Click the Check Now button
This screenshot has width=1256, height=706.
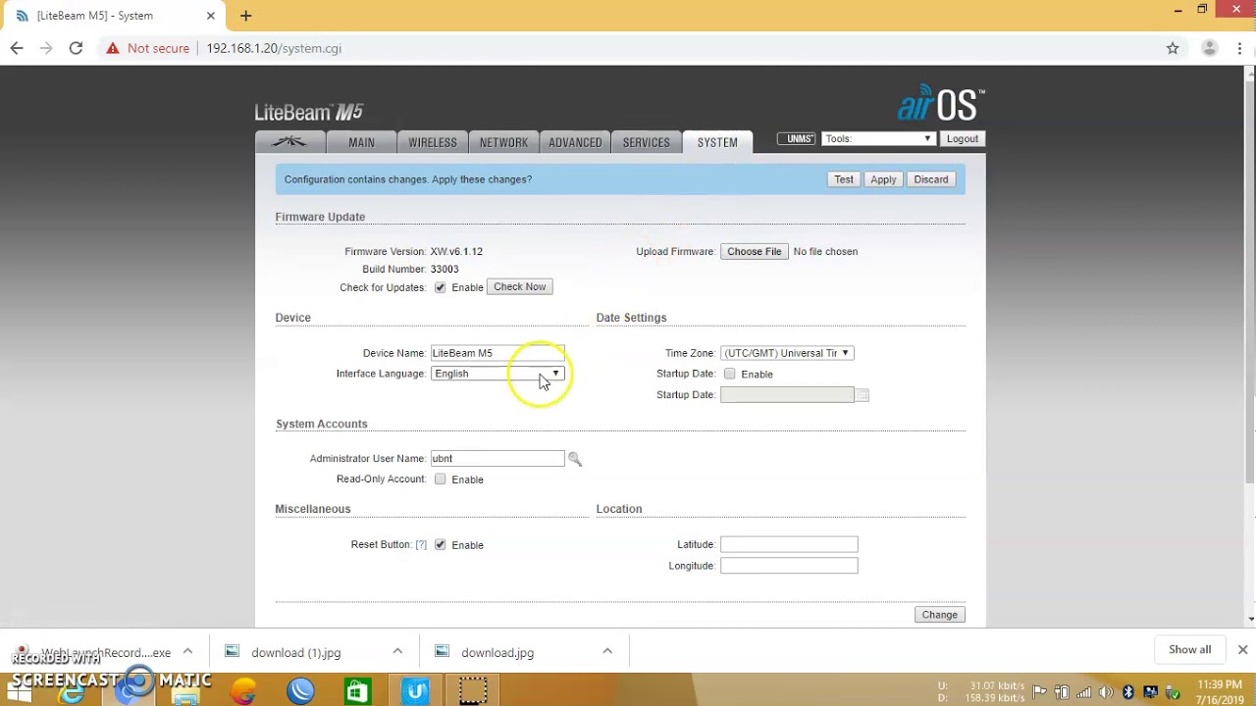click(x=520, y=286)
